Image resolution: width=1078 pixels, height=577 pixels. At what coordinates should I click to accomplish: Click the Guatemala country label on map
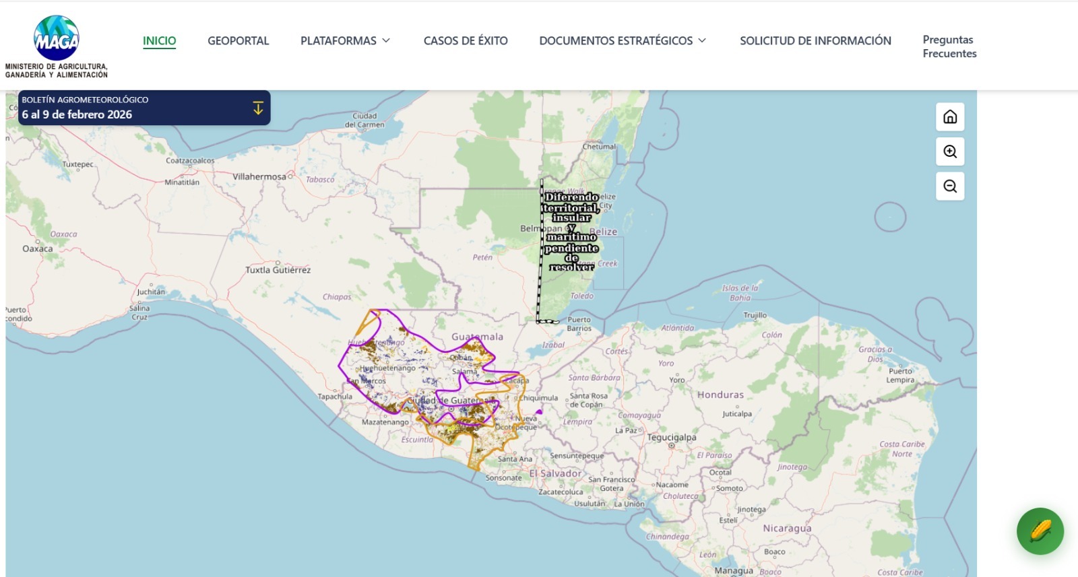coord(477,337)
